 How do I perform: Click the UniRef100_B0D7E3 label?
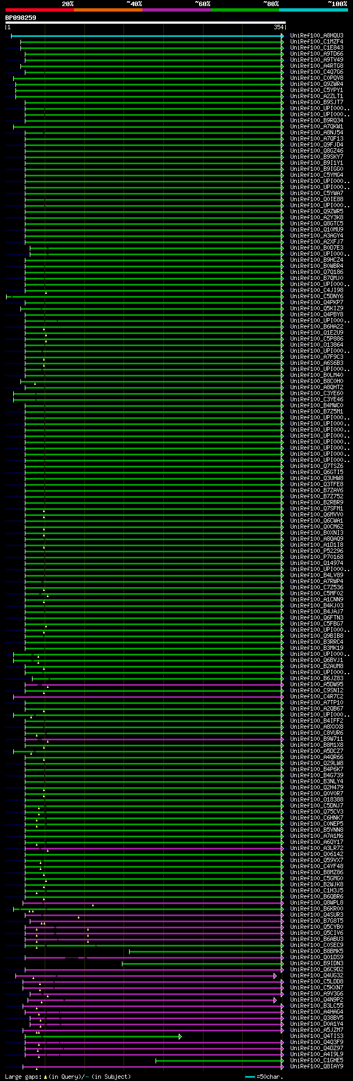pyautogui.click(x=317, y=248)
